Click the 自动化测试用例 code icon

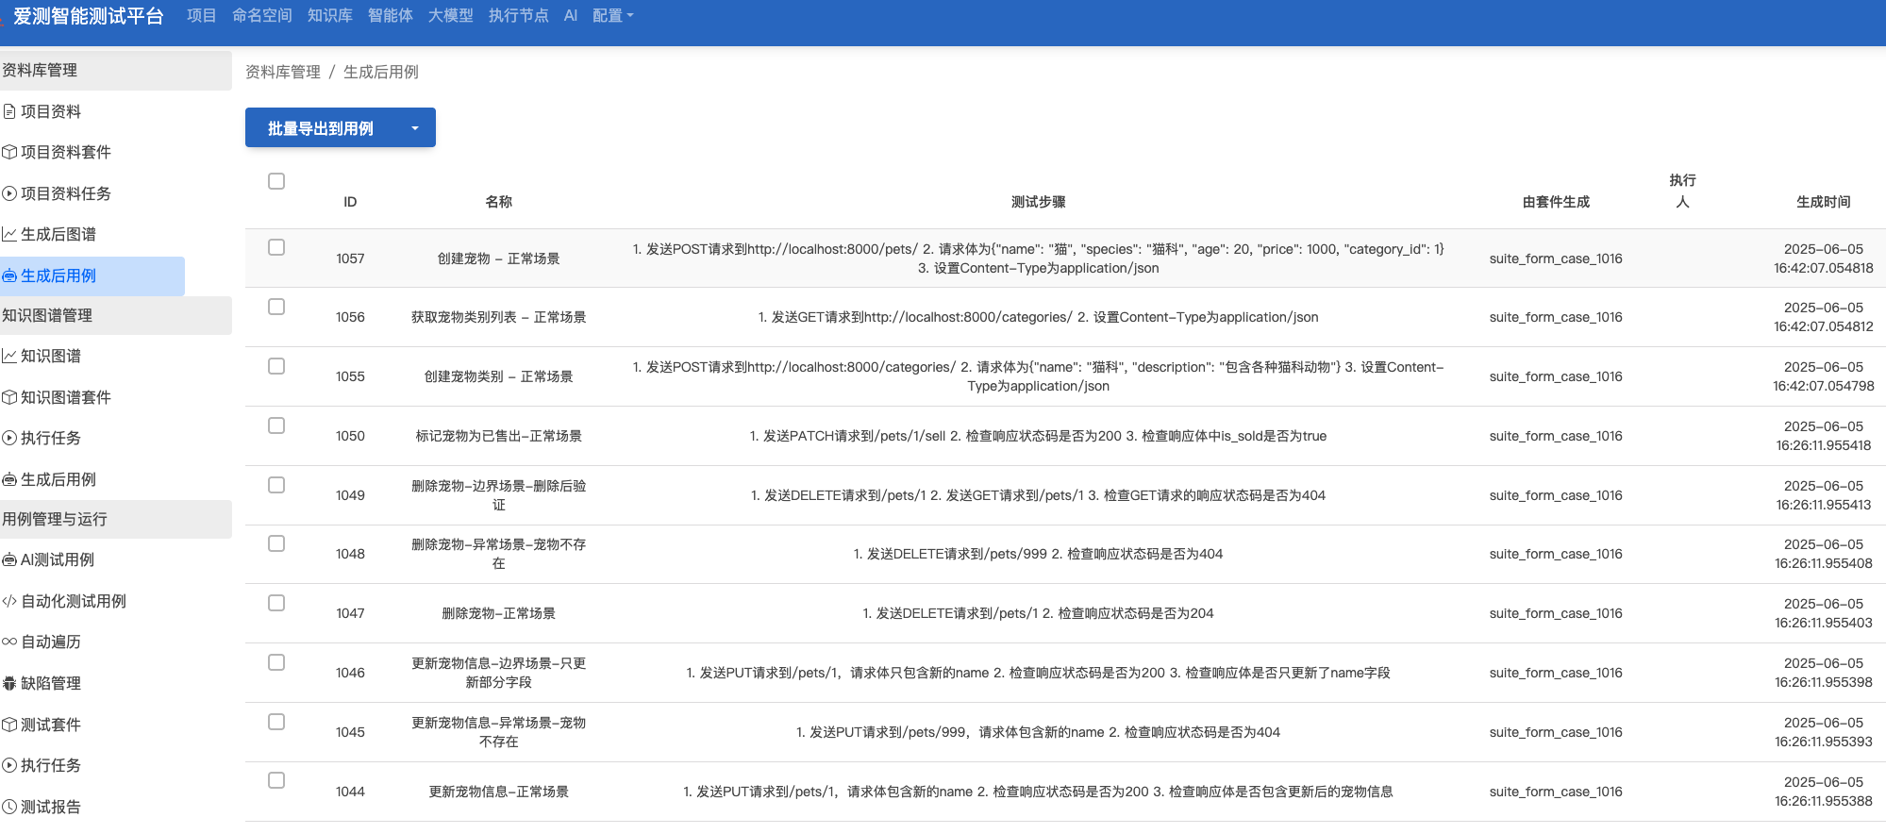[x=9, y=601]
